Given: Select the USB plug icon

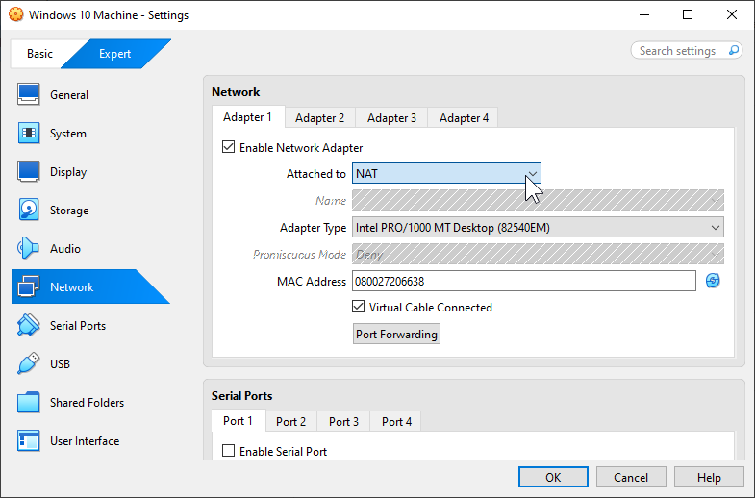Looking at the screenshot, I should pyautogui.click(x=29, y=363).
